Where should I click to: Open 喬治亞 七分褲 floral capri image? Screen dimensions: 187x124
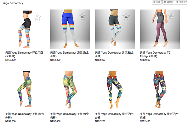coord(115,90)
